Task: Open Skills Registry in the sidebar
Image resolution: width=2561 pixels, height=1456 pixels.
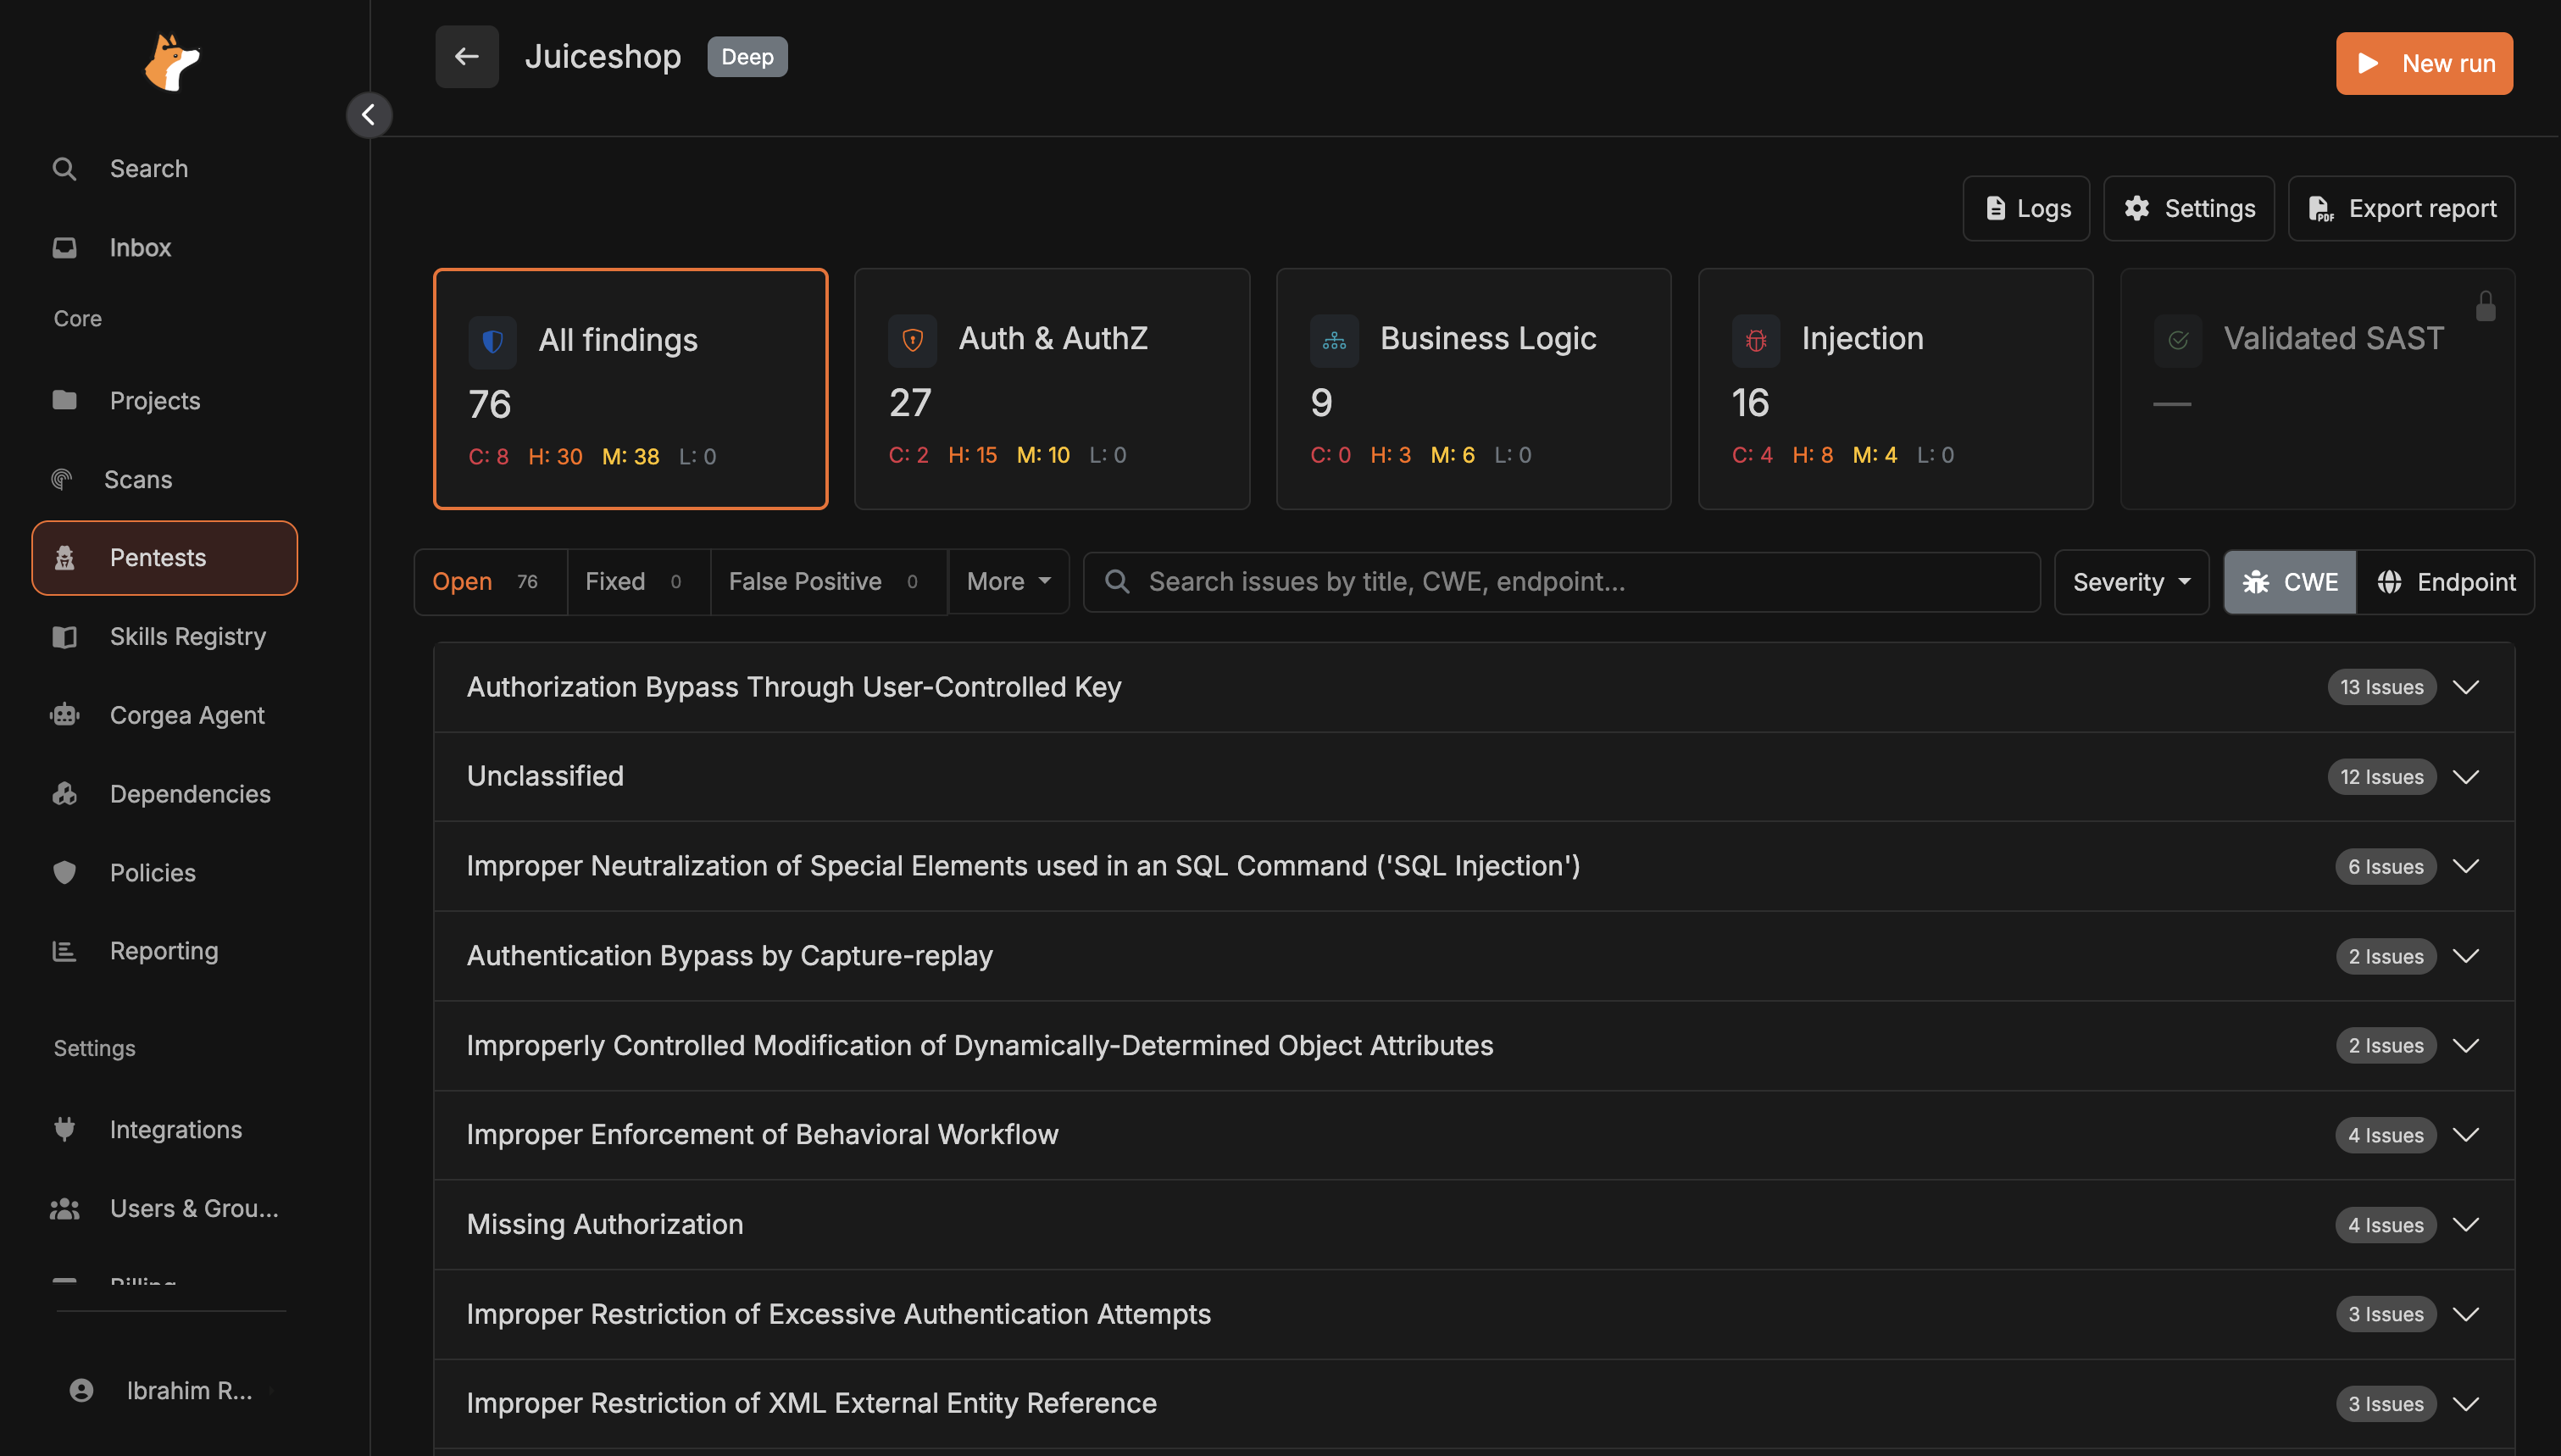Action: [x=165, y=637]
